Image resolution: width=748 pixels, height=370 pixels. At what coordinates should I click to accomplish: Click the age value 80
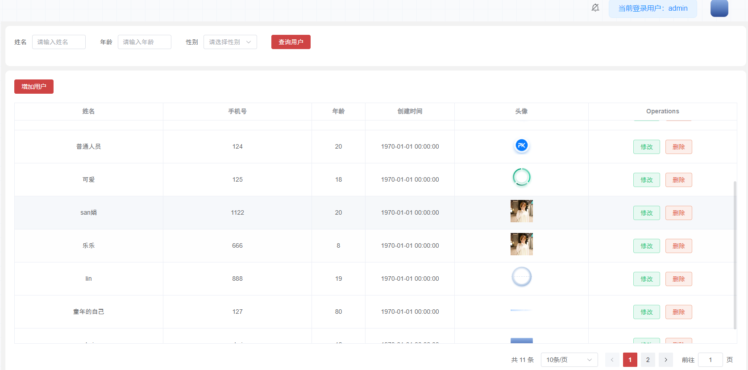point(338,312)
